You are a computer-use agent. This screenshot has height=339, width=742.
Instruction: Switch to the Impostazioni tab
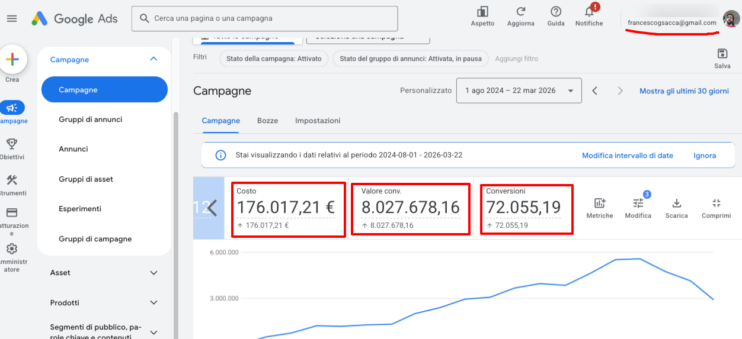(x=318, y=121)
